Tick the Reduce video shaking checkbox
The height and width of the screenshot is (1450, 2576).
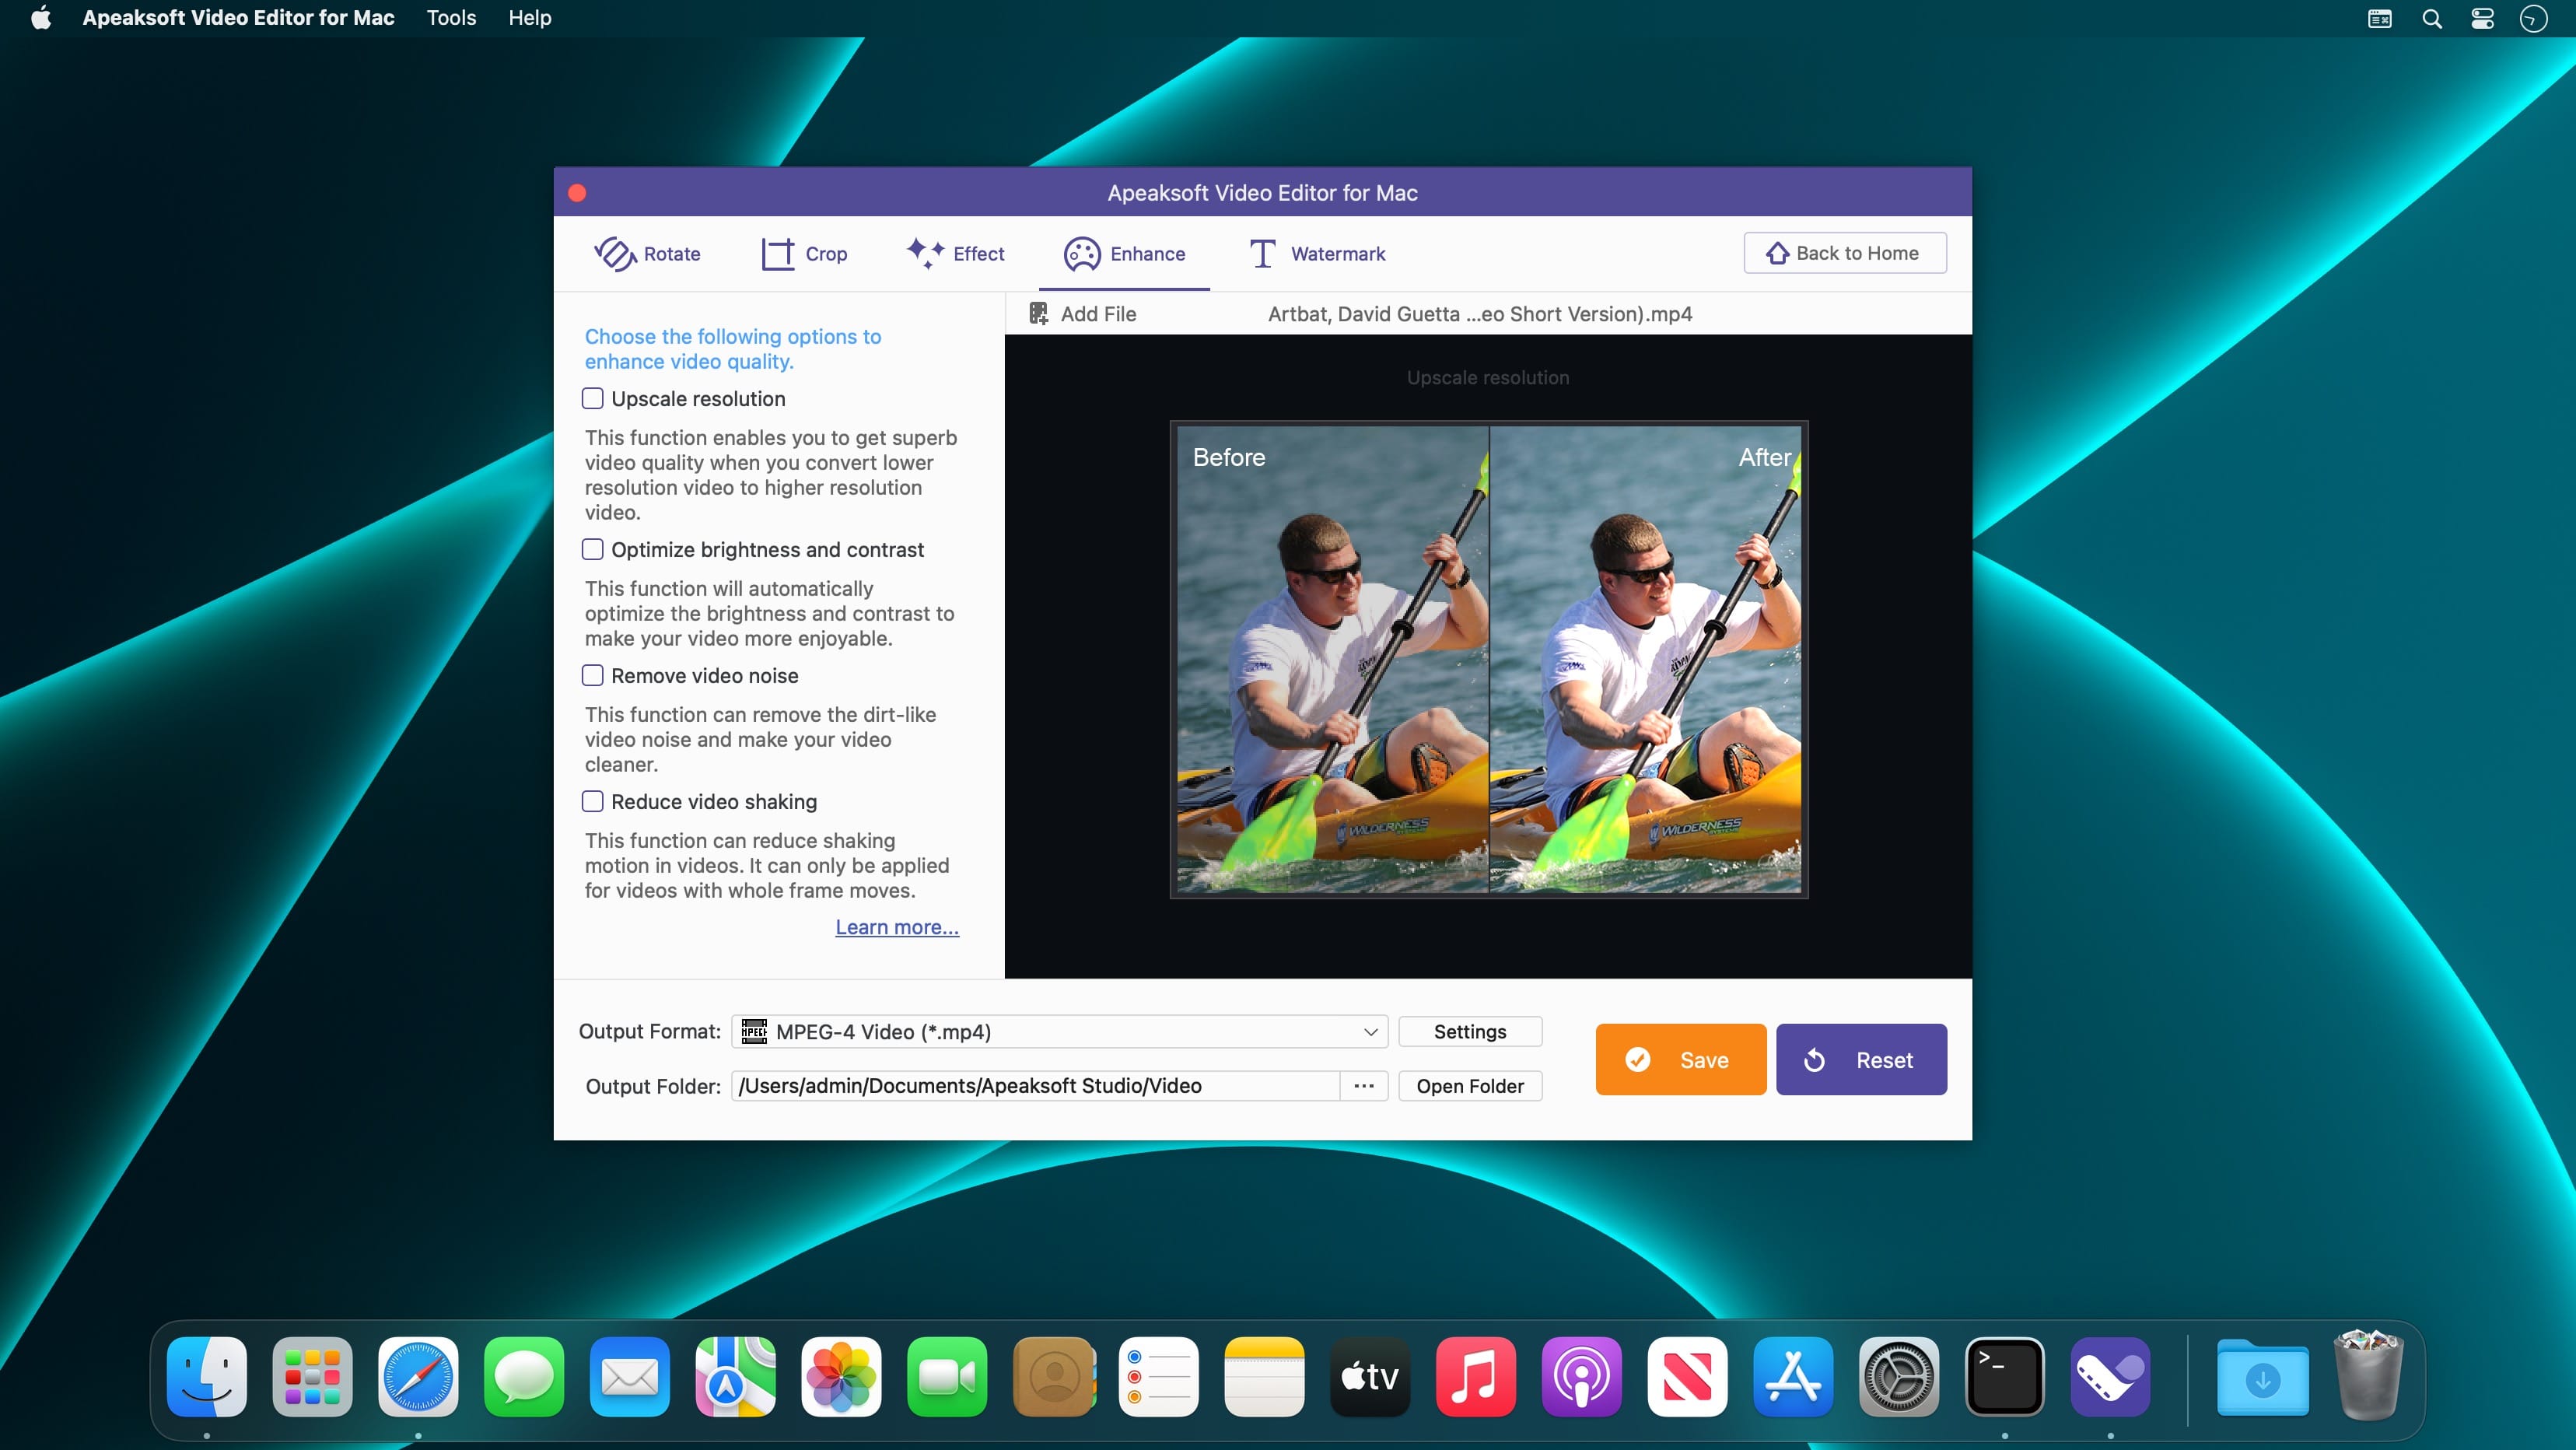pyautogui.click(x=593, y=802)
